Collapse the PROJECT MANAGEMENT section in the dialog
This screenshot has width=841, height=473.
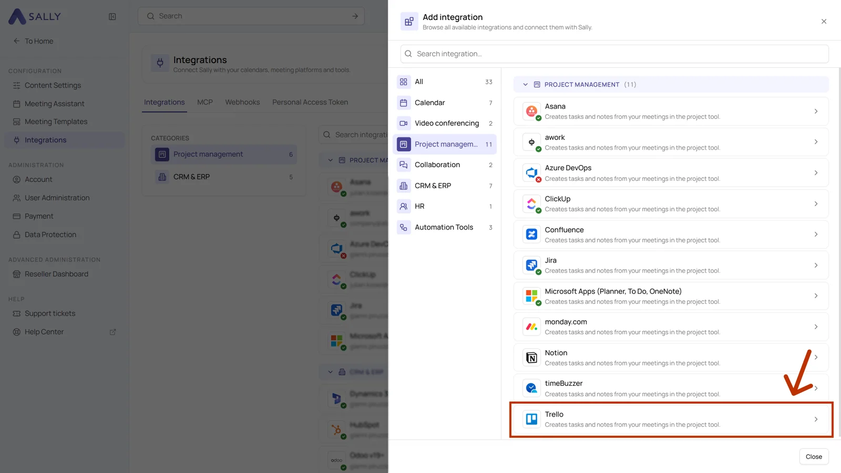pos(525,85)
